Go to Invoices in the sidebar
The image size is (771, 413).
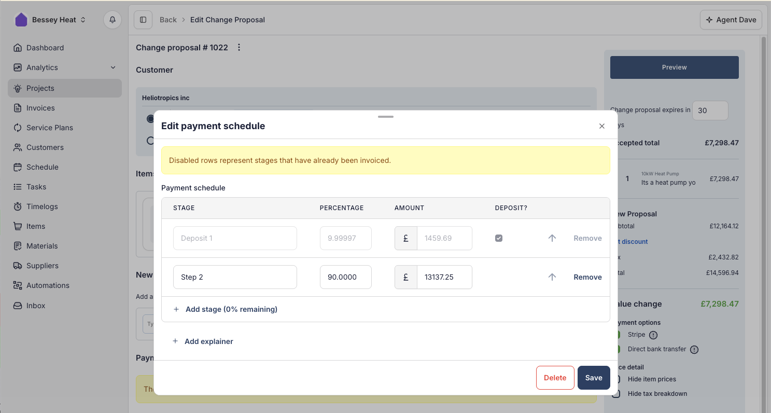pyautogui.click(x=40, y=108)
